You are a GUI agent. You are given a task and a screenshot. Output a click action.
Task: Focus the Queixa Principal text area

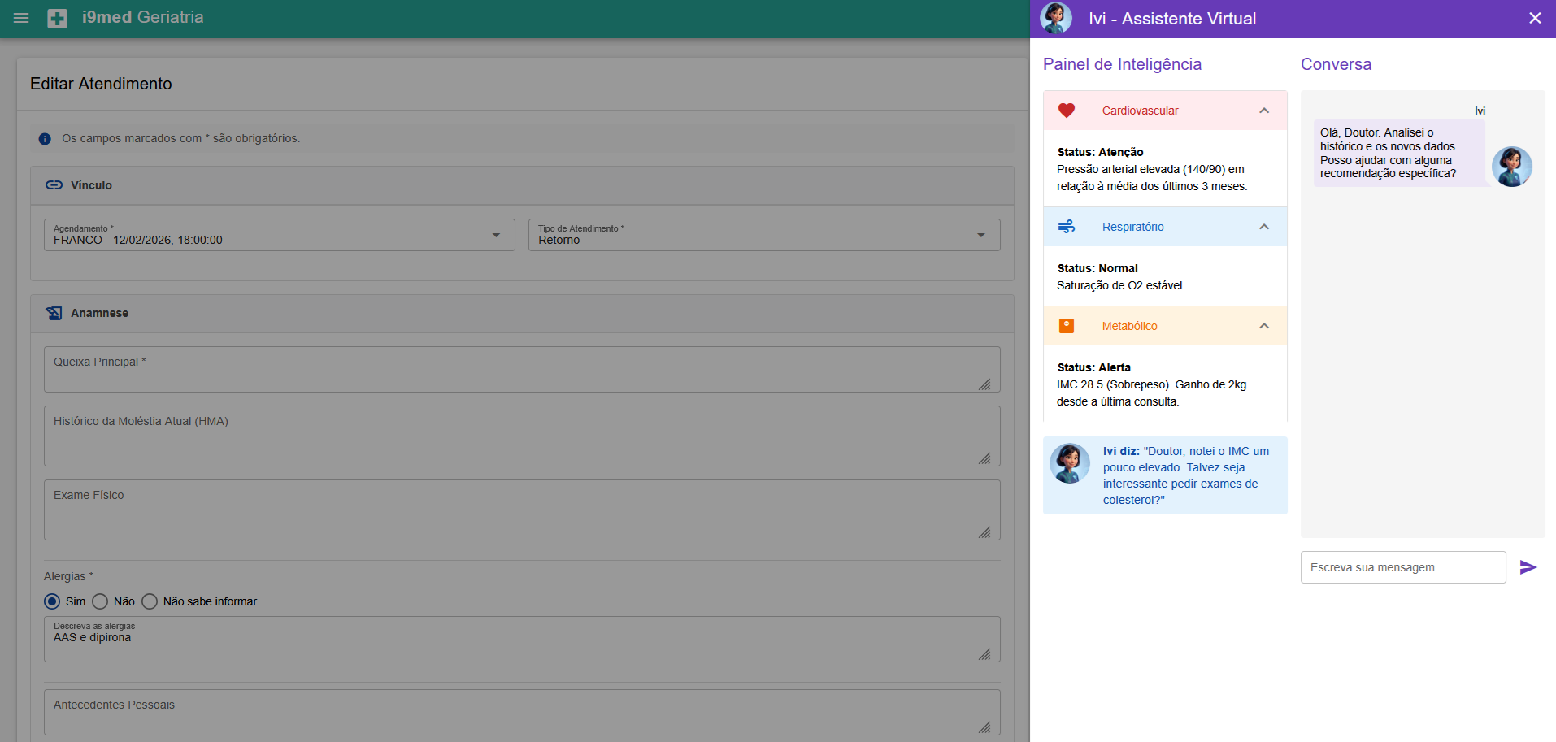[522, 370]
